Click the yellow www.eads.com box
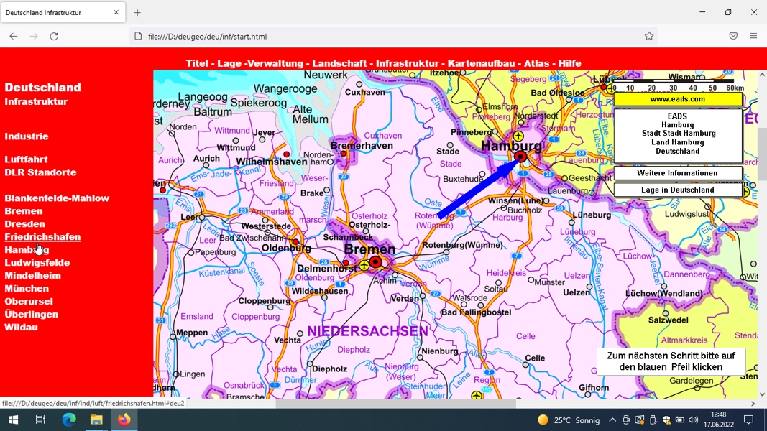Image resolution: width=767 pixels, height=431 pixels. 677,99
